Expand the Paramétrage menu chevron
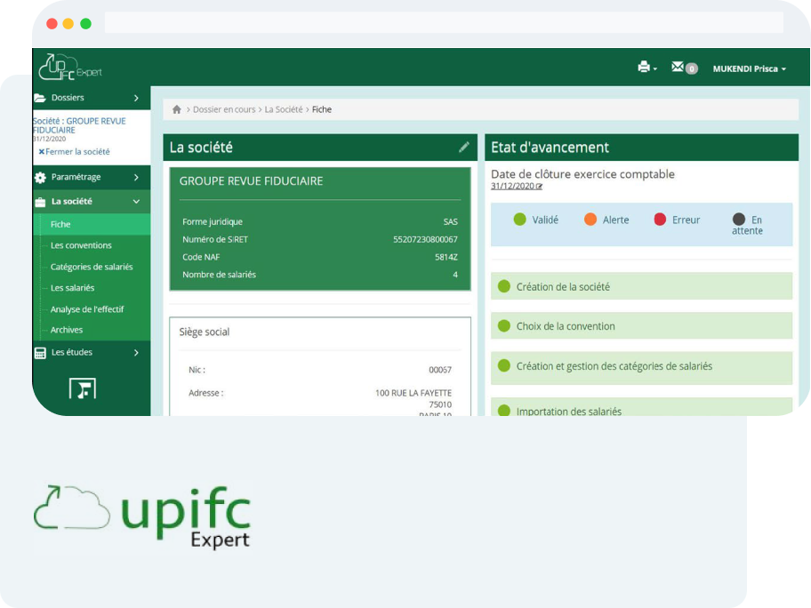The image size is (811, 608). pyautogui.click(x=136, y=178)
